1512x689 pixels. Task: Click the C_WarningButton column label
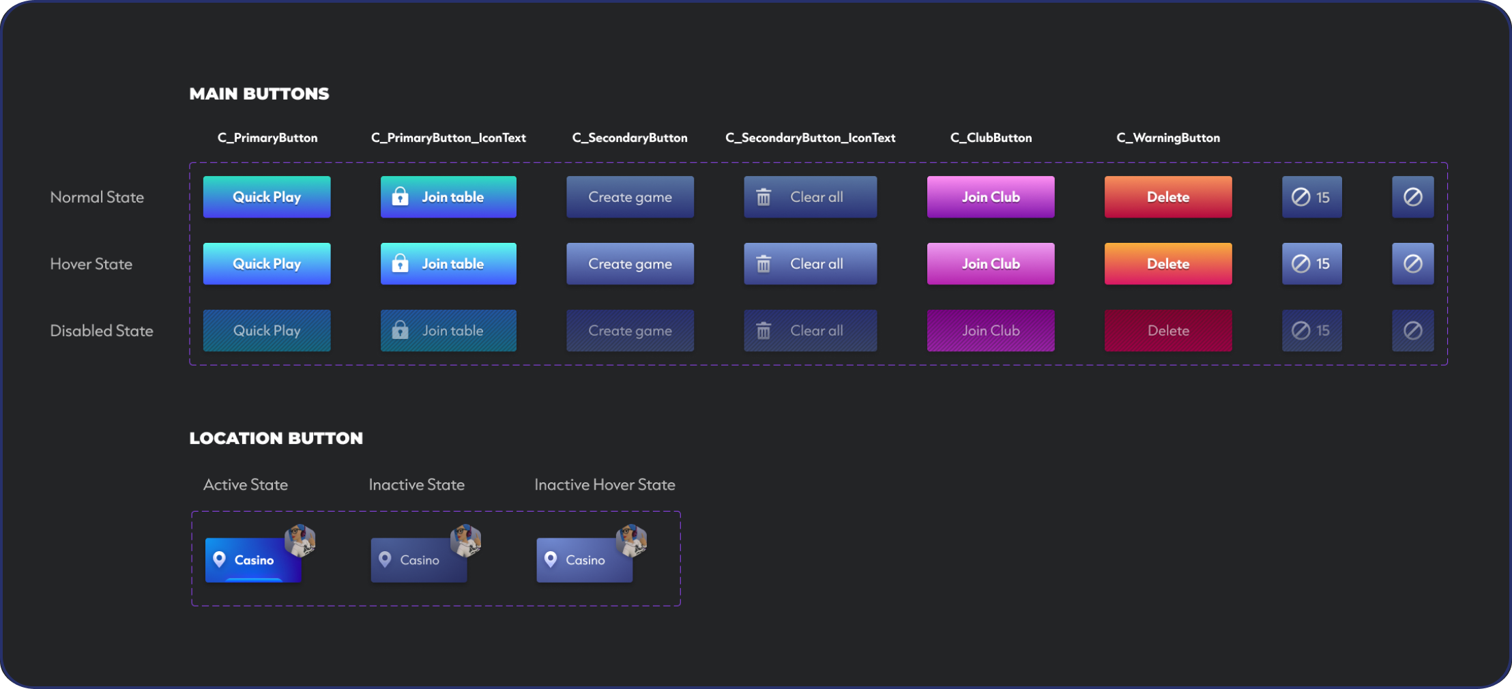point(1168,138)
